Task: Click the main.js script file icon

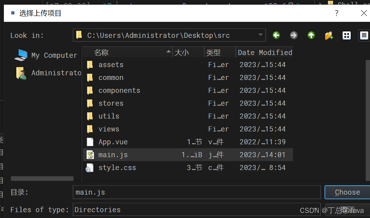Action: coord(90,155)
